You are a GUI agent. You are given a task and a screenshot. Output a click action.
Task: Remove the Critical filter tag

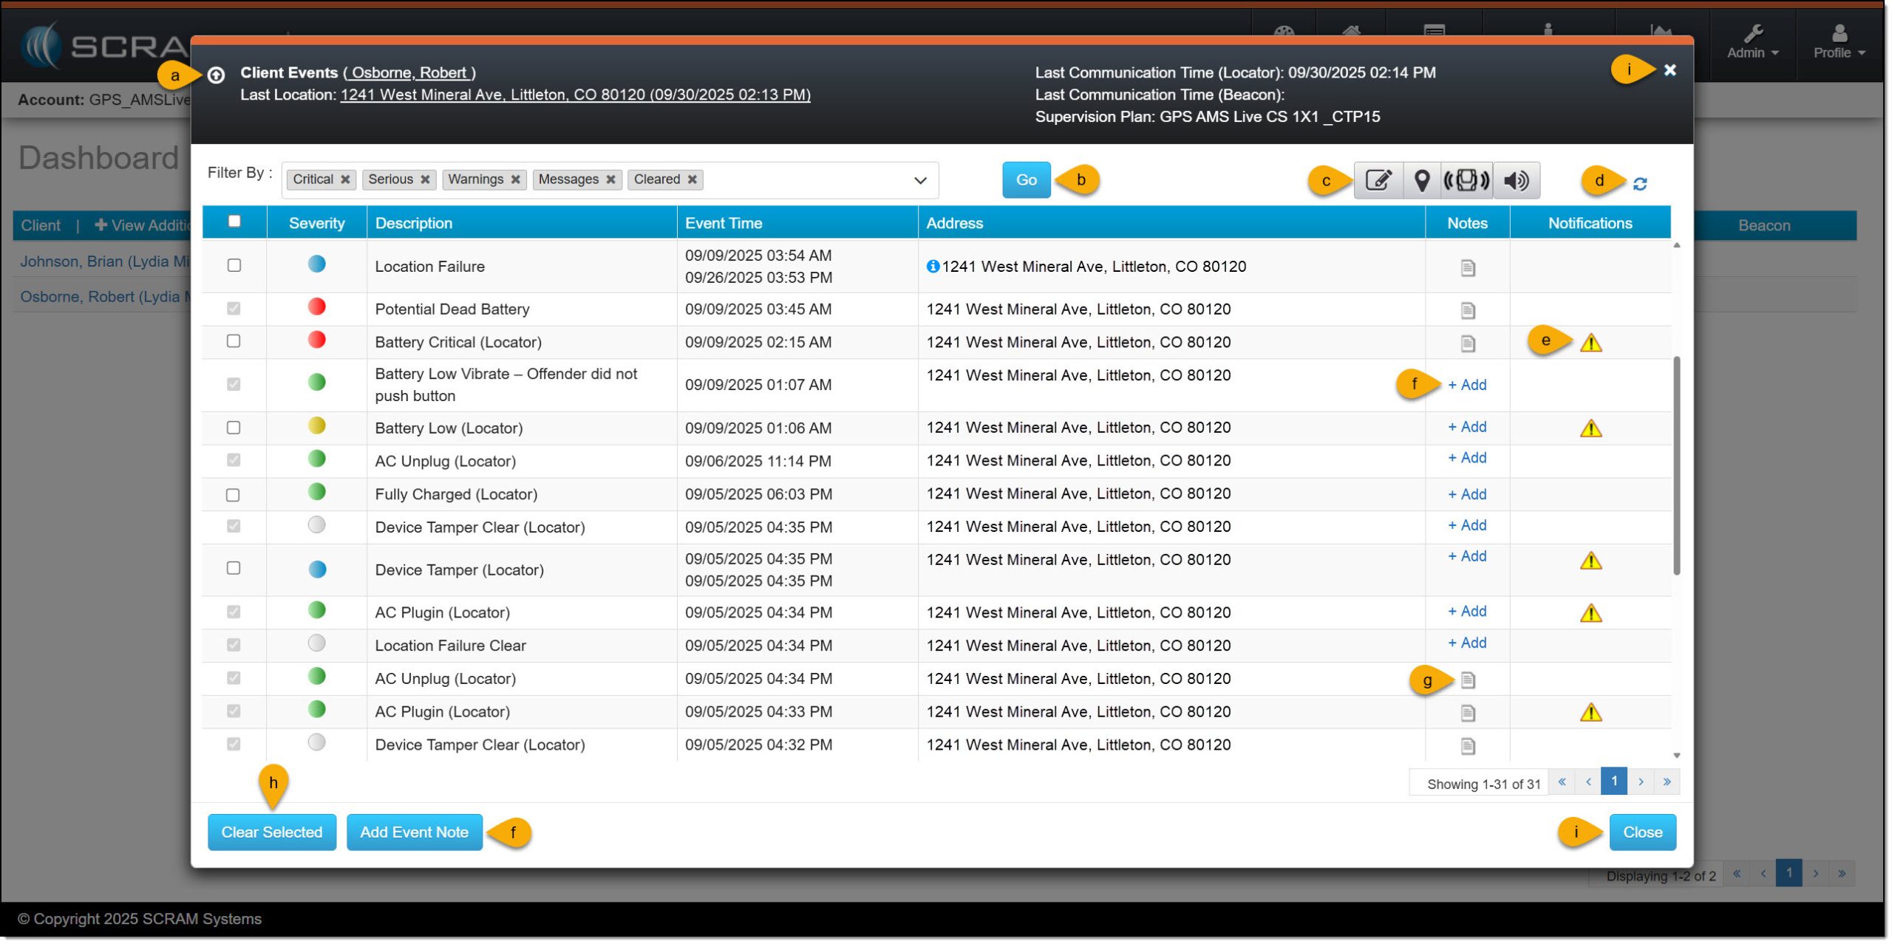[345, 179]
